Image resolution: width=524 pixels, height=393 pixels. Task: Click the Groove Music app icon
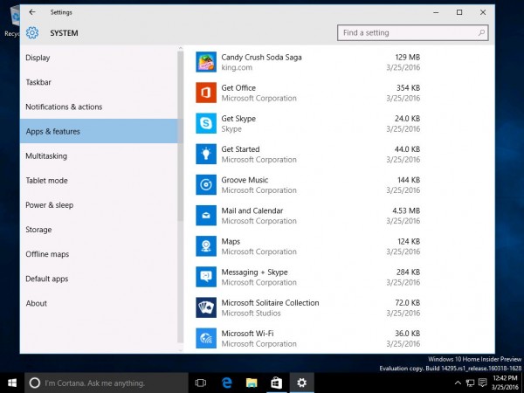206,185
